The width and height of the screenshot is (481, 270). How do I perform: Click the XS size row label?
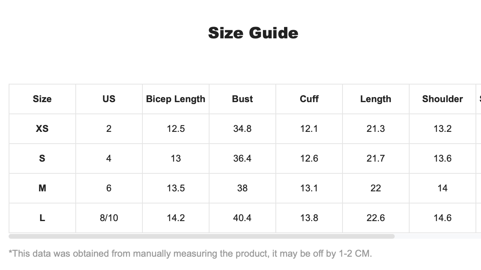42,129
